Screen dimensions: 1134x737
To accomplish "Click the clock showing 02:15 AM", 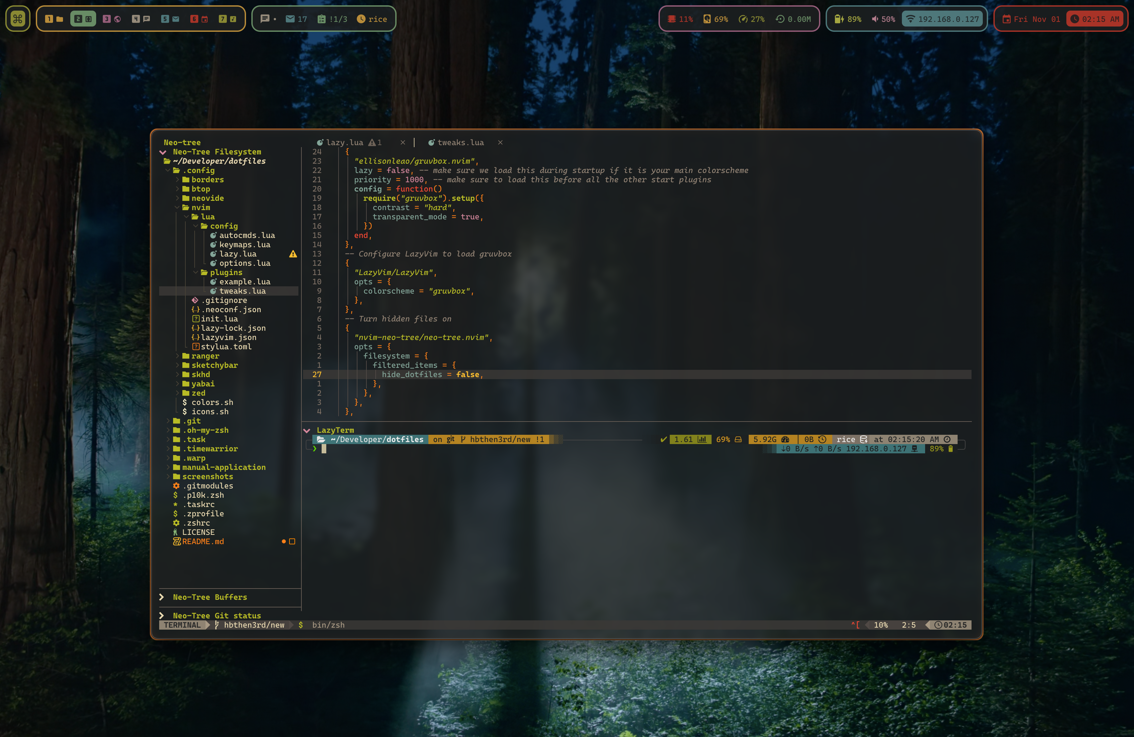I will pyautogui.click(x=1095, y=19).
